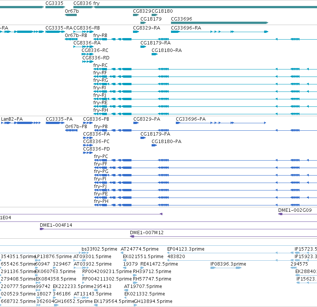Select the DME1-002G09 clone label
Screen dimensions: 317x307
[x=295, y=210]
